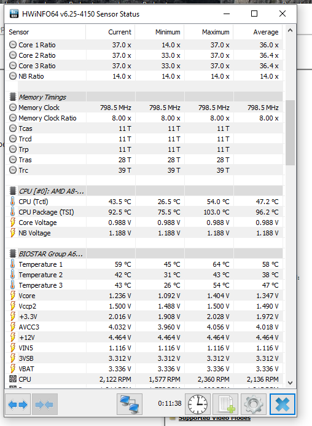
Task: Click the chip icon beside Memory Timings
Action: point(12,97)
